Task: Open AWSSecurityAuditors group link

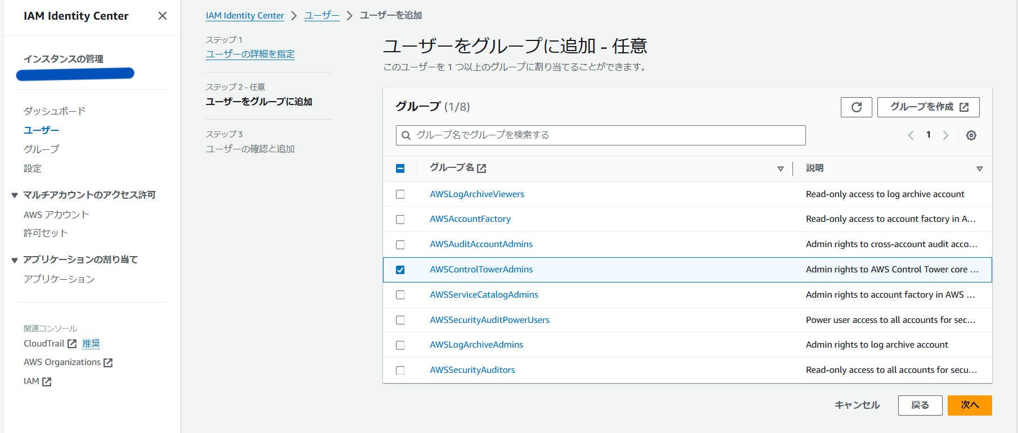Action: (472, 370)
